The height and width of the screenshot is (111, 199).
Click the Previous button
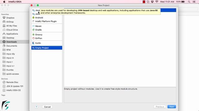click(x=160, y=107)
